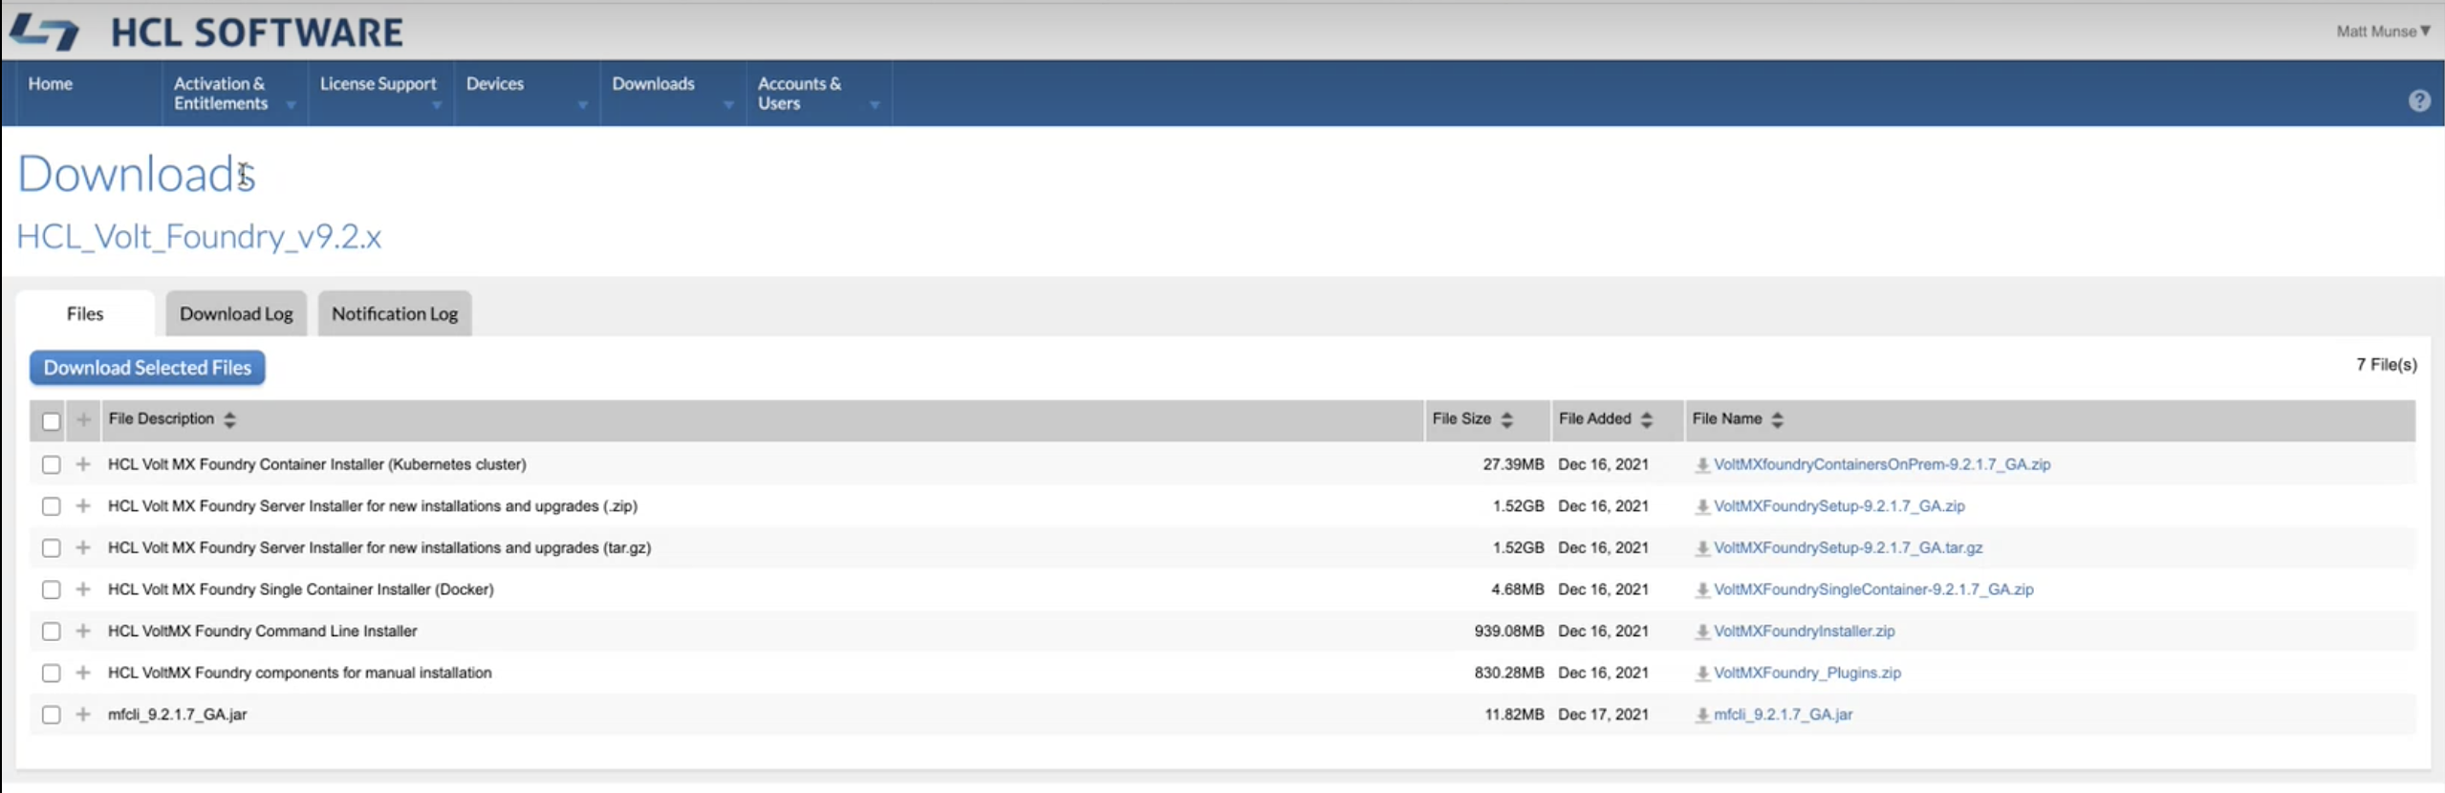Expand details for Single Container Installer (Docker)

(x=83, y=589)
